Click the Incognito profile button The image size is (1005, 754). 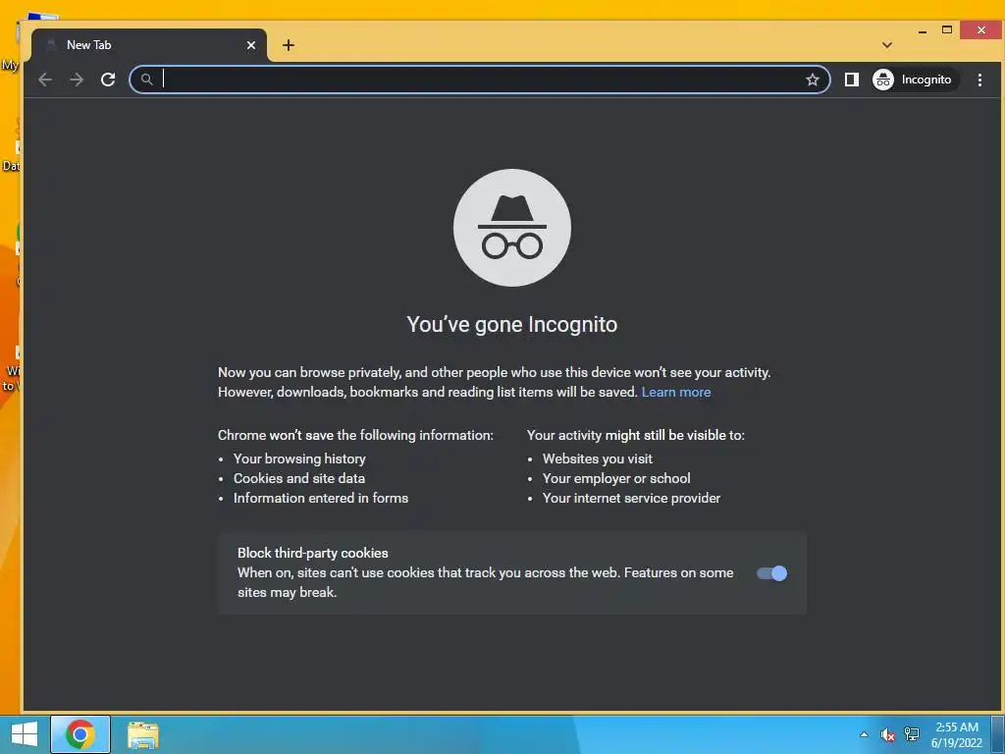pyautogui.click(x=915, y=80)
